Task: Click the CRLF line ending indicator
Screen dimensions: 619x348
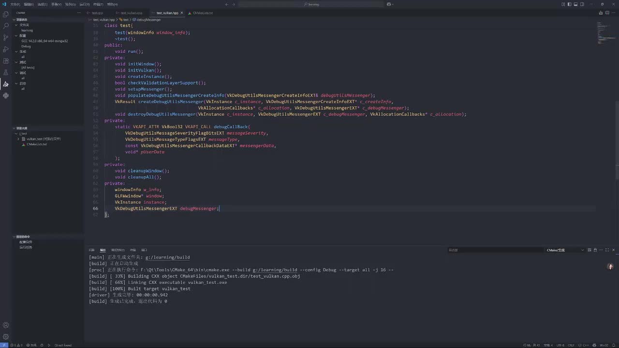Action: 571,345
